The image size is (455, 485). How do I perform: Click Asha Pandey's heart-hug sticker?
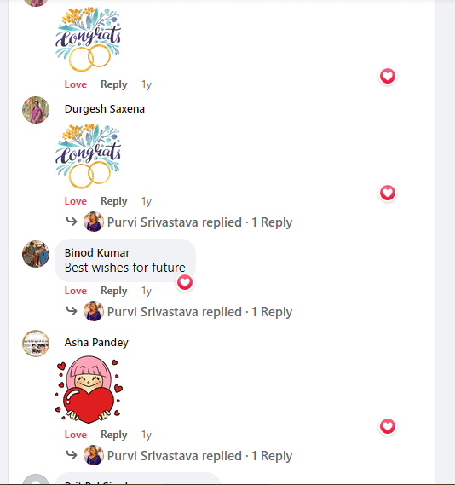(89, 390)
